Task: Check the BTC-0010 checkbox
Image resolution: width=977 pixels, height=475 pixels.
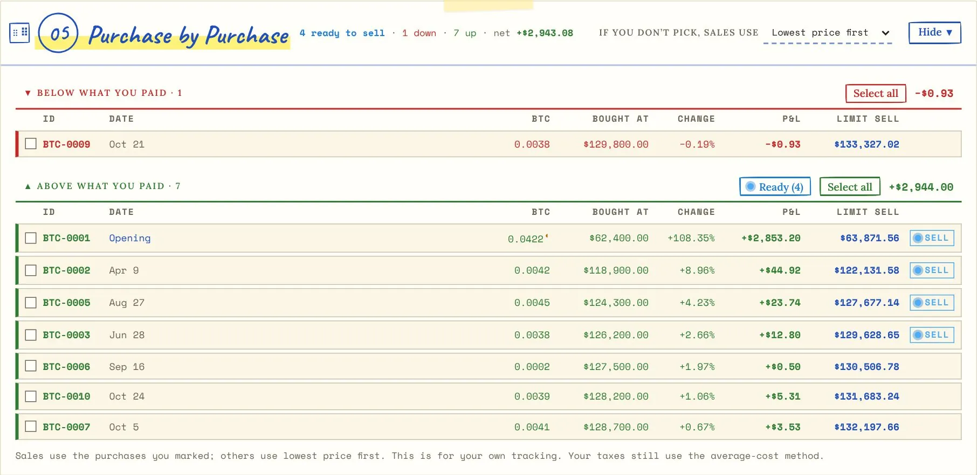Action: point(31,396)
